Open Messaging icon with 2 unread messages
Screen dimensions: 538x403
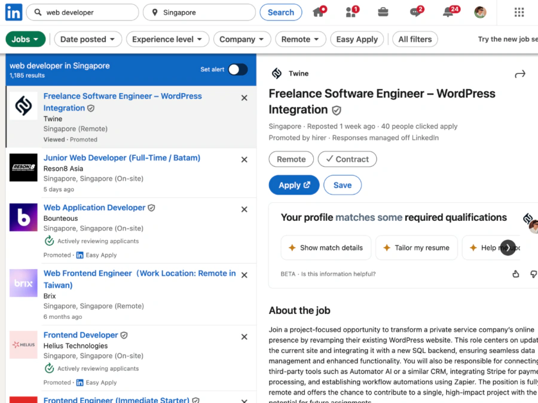click(415, 12)
